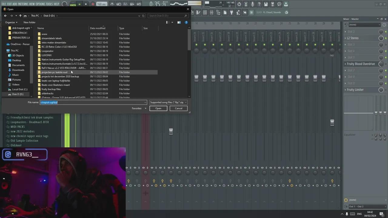Click the globe icon beside FL Cloud Sounds
The height and width of the screenshot is (218, 388).
click(286, 12)
